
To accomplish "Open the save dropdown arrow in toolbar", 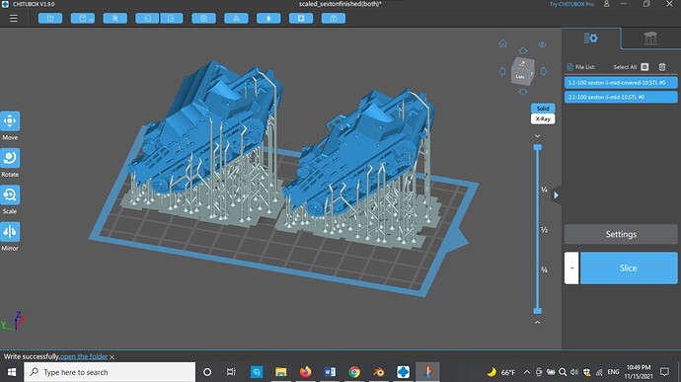I will tap(91, 19).
